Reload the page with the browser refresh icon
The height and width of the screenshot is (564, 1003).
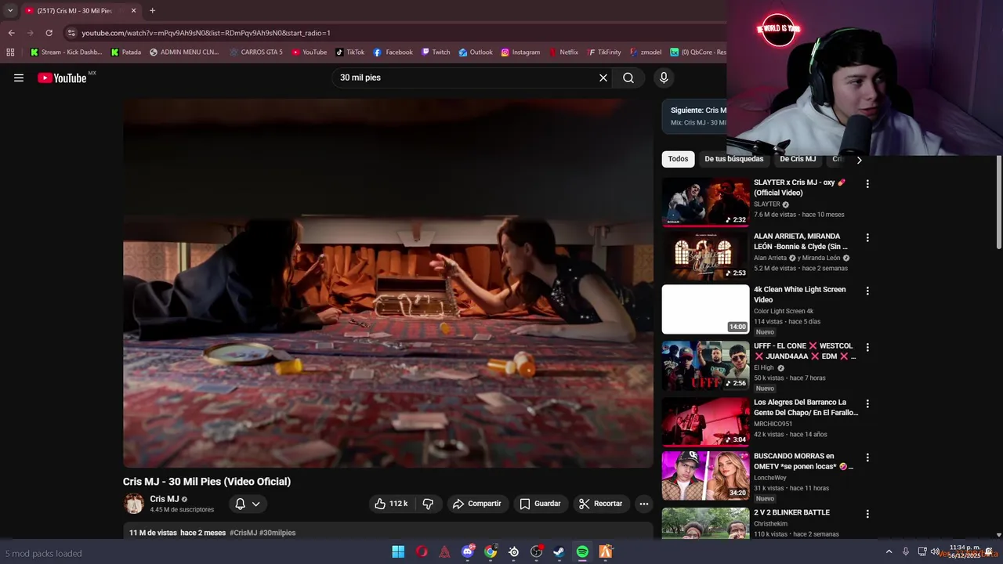click(49, 33)
